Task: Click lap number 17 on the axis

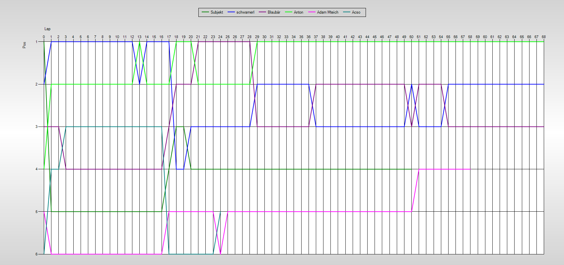Action: coord(169,37)
